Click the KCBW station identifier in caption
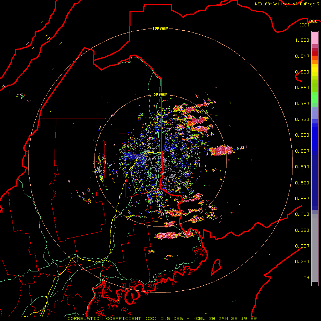321x321 pixels. point(200,319)
